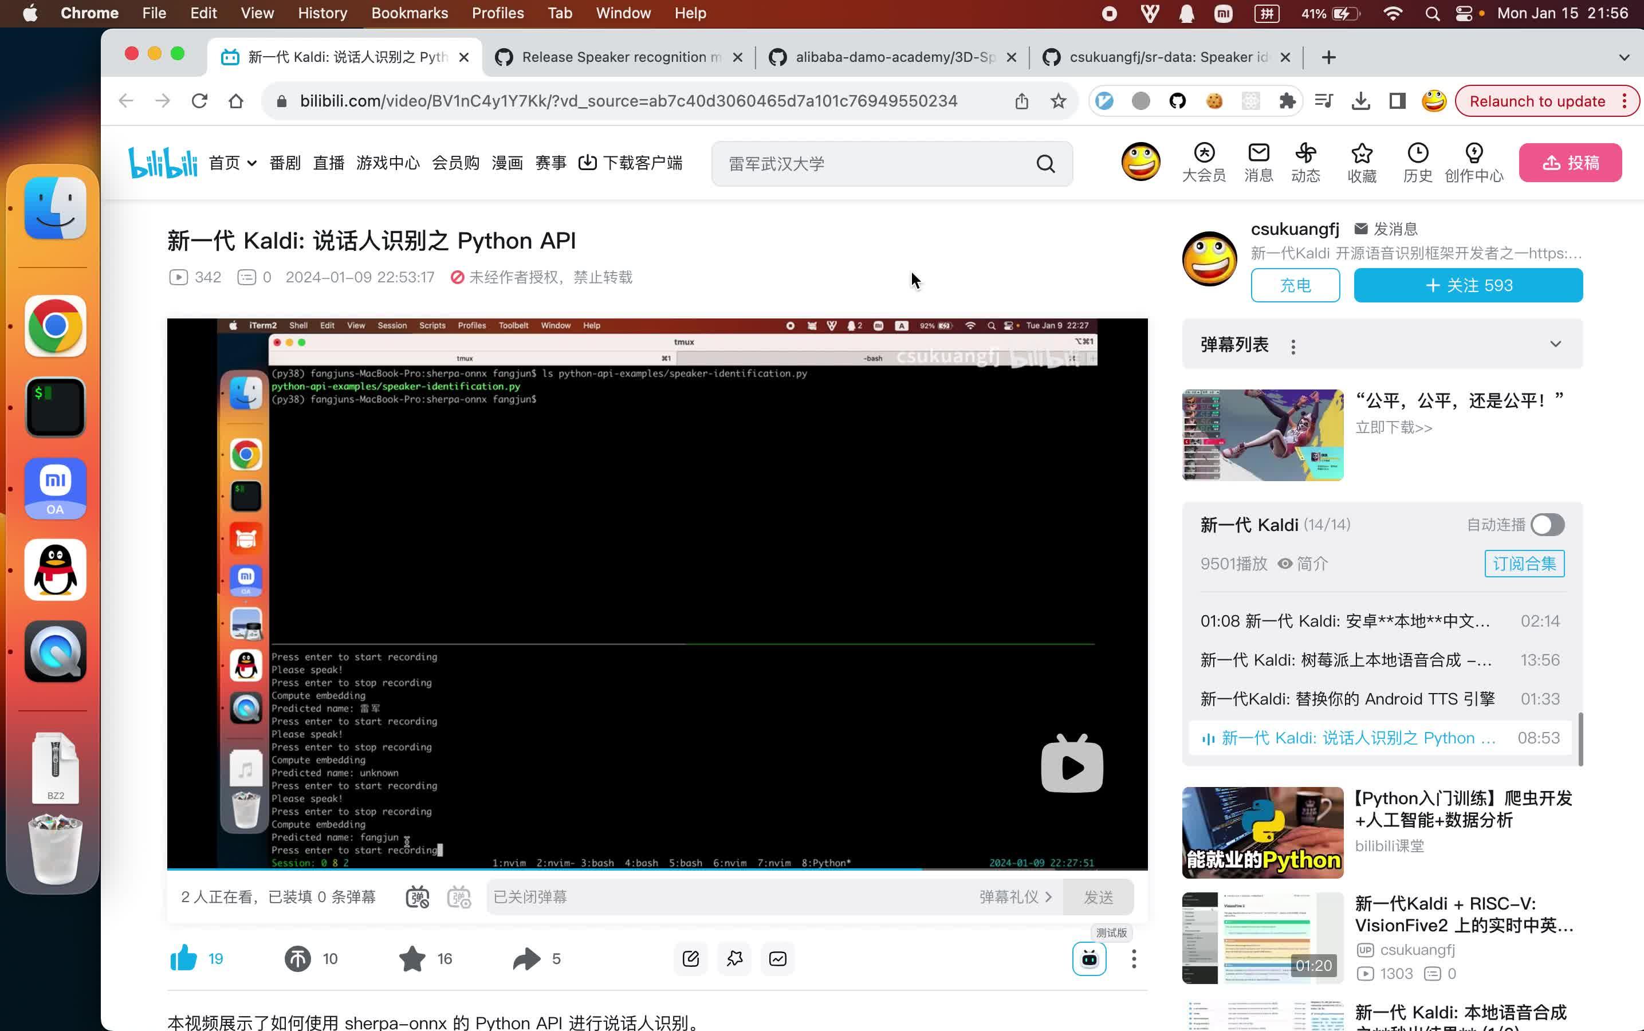The width and height of the screenshot is (1644, 1031).
Task: Click the AI assistant 测试版 icon
Action: (x=1089, y=959)
